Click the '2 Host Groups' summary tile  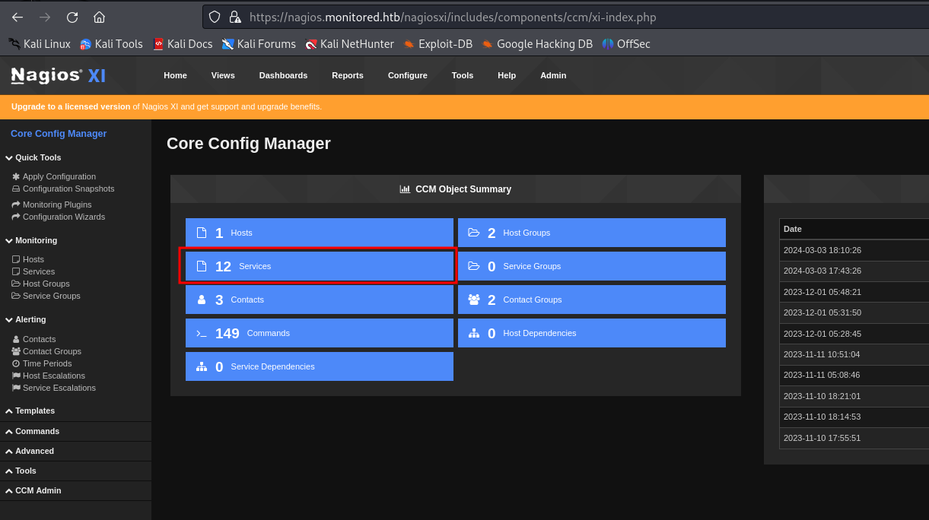pos(592,233)
